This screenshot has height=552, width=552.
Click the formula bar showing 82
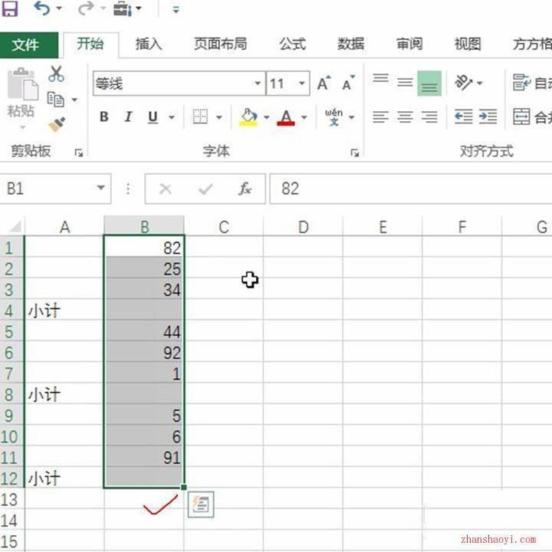coord(411,189)
